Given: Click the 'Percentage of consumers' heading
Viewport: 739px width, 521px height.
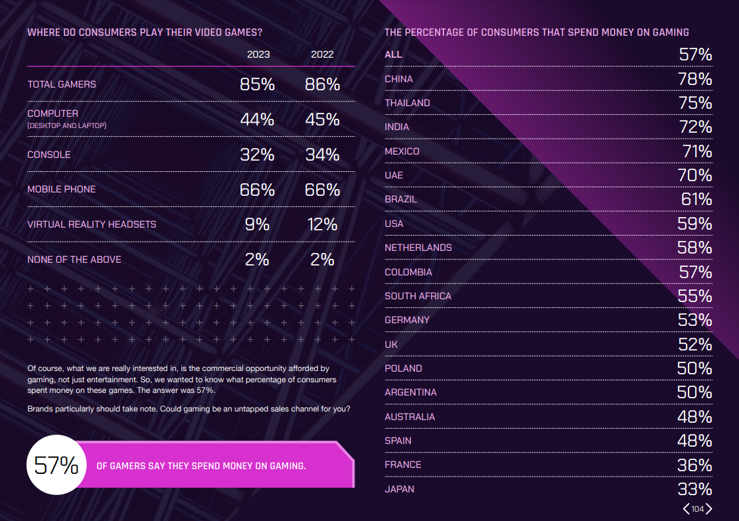Looking at the screenshot, I should (x=536, y=32).
